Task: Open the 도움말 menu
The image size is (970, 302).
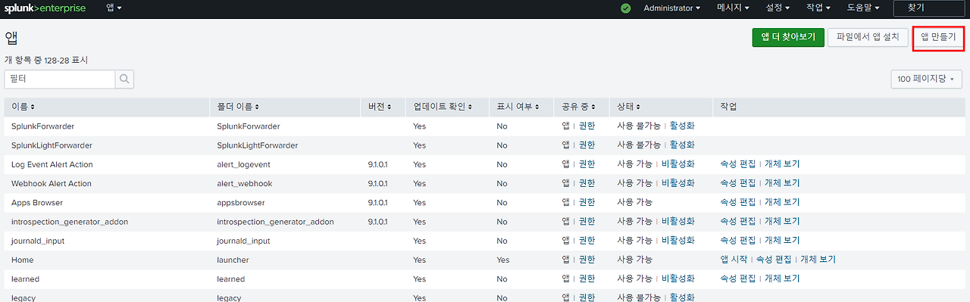Action: (863, 8)
